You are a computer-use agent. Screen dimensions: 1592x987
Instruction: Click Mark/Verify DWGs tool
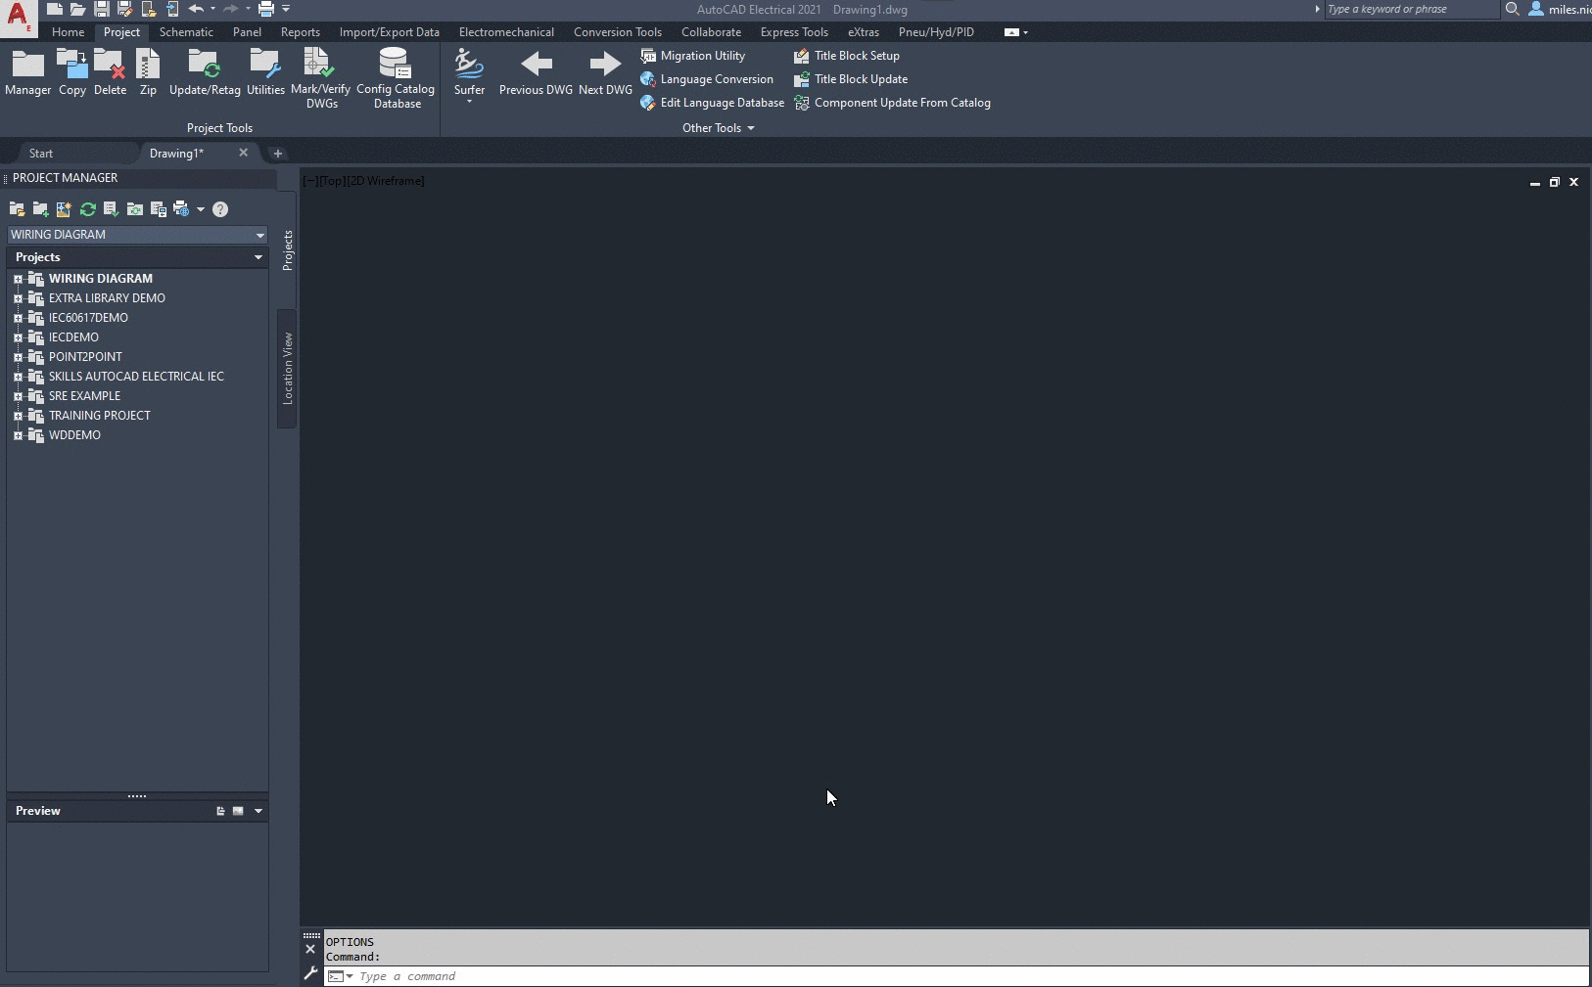pyautogui.click(x=320, y=78)
